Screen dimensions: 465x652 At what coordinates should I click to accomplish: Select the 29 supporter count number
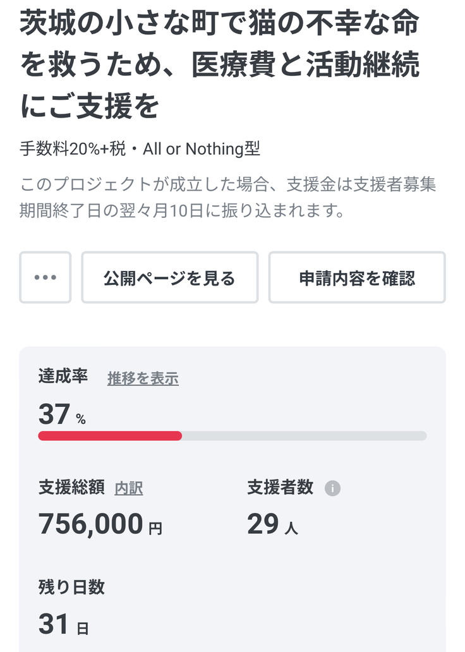click(x=263, y=524)
